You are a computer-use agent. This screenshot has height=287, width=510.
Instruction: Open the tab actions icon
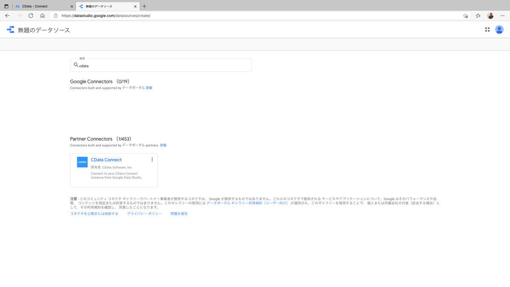[x=6, y=6]
